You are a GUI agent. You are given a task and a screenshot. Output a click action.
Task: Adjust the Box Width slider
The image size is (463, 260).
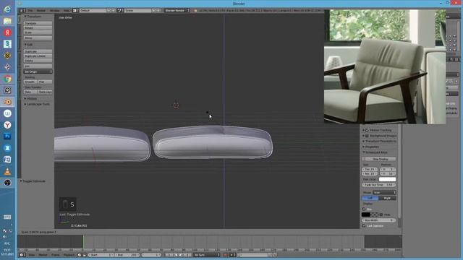pos(379,220)
